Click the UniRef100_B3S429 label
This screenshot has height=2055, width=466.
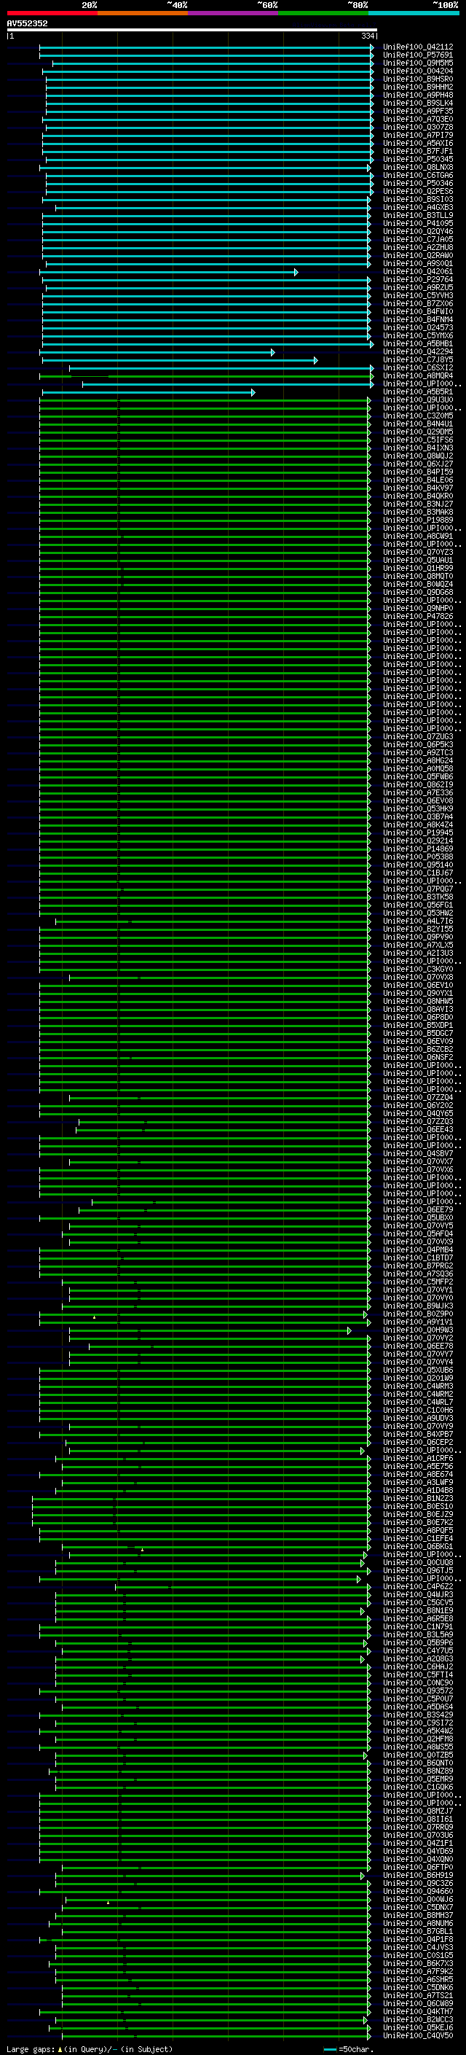[417, 1715]
